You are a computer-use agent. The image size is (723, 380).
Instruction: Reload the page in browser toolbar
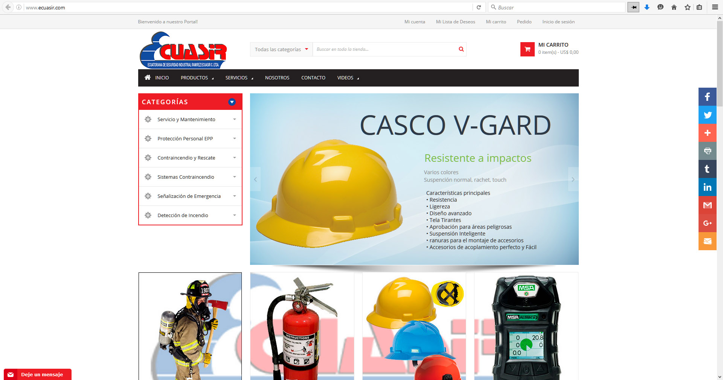coord(479,7)
